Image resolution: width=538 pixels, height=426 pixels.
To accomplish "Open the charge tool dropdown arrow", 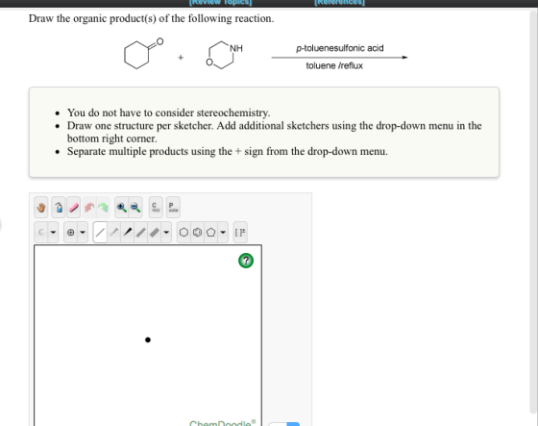I will click(83, 233).
